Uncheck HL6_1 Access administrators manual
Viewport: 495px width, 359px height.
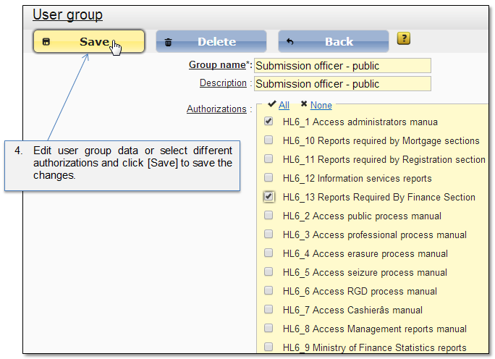click(268, 122)
